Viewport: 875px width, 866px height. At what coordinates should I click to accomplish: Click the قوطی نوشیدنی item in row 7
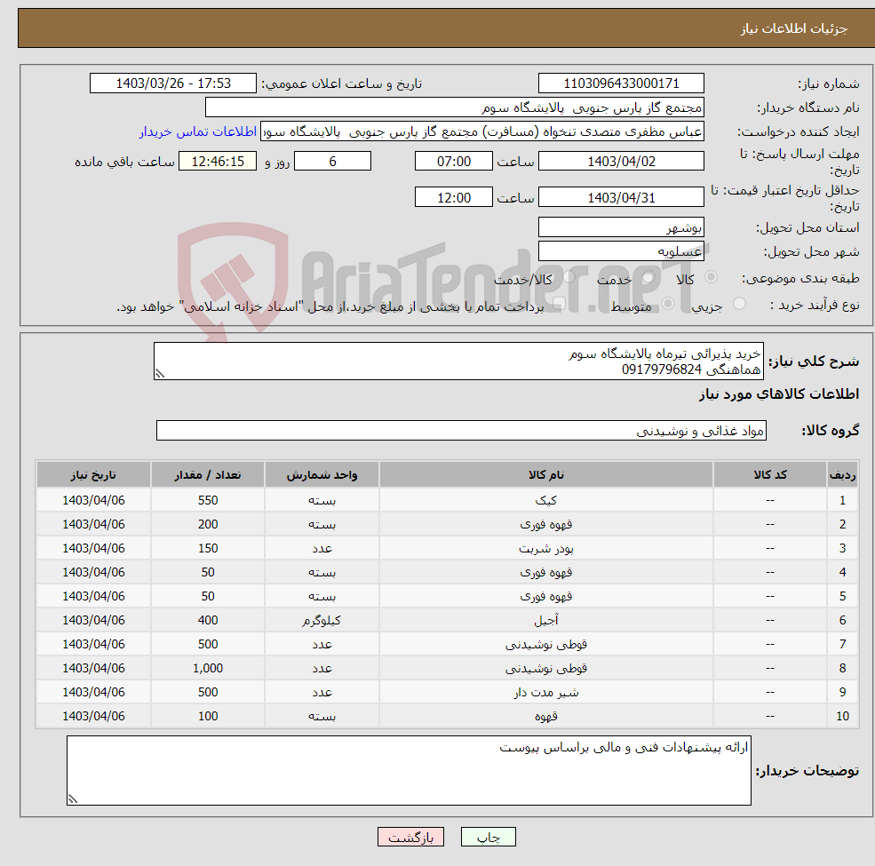(545, 644)
